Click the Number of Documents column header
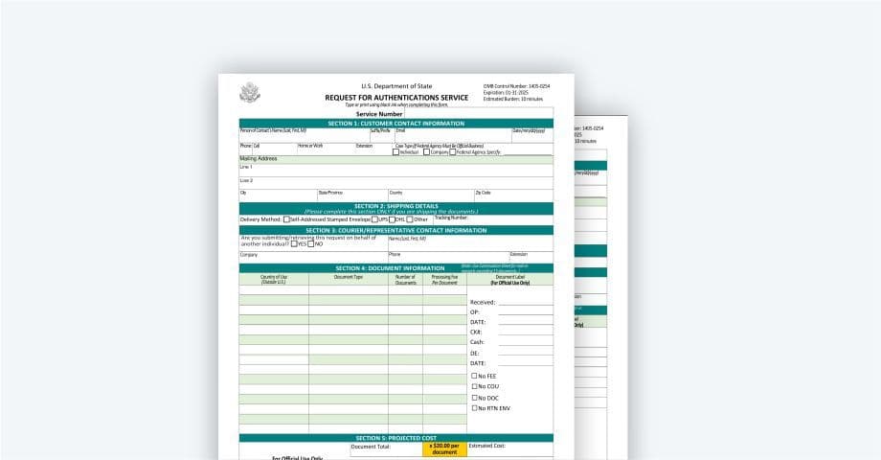 pos(405,279)
